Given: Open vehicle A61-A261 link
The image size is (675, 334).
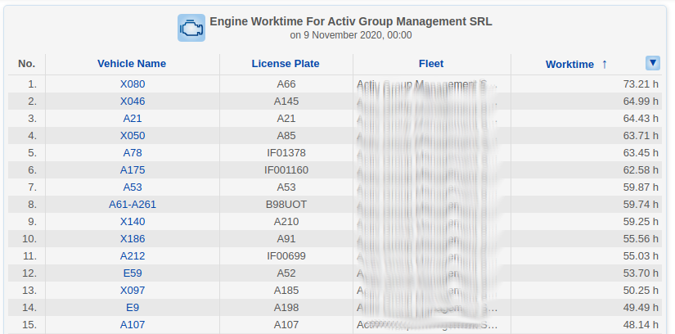Looking at the screenshot, I should (132, 205).
